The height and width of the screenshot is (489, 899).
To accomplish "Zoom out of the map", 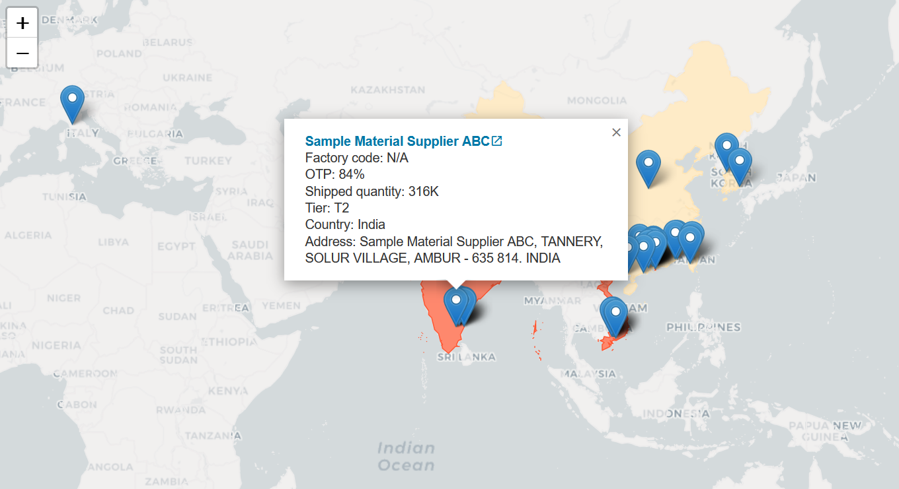I will [x=22, y=53].
